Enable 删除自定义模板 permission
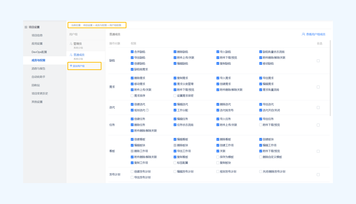356x204 pixels. pos(261,157)
